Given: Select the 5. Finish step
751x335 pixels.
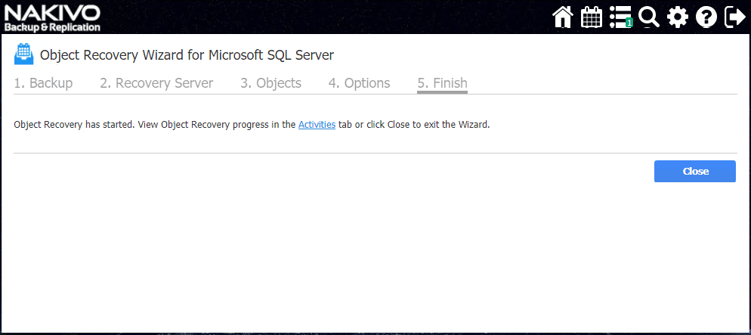Looking at the screenshot, I should point(442,83).
